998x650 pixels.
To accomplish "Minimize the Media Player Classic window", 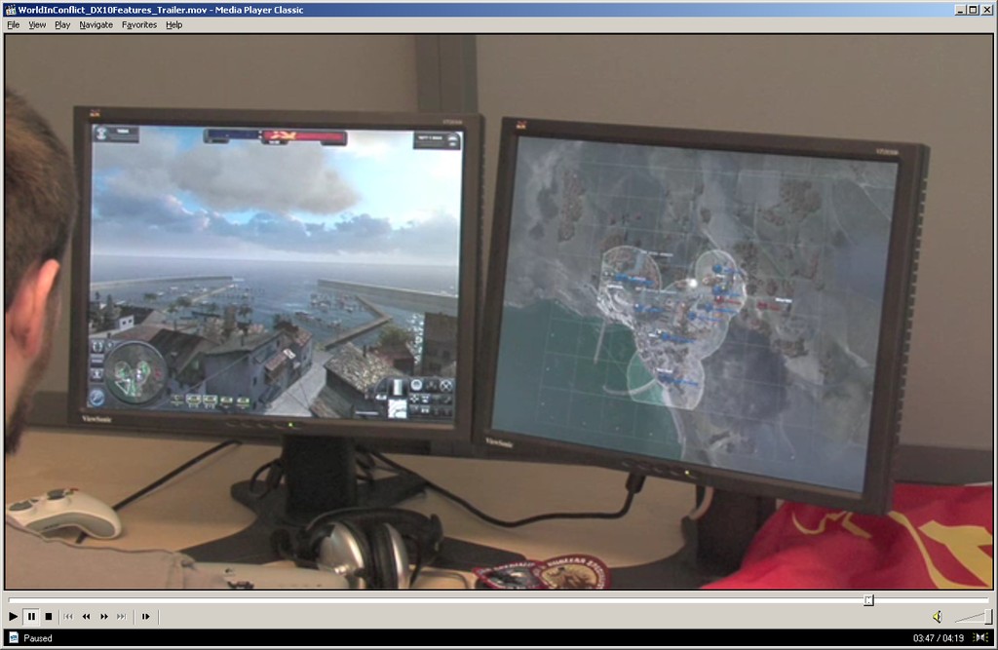I will click(x=961, y=10).
